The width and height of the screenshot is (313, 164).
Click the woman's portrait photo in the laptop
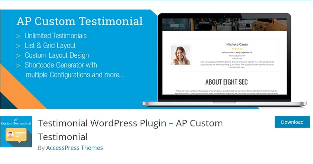(181, 55)
